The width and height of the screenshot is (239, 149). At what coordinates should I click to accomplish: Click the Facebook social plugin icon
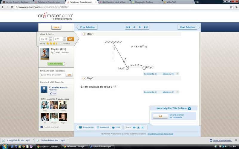click(x=42, y=127)
